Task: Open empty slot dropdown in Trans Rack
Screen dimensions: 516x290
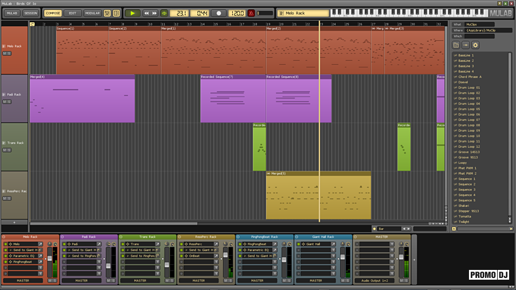Action: (x=158, y=261)
